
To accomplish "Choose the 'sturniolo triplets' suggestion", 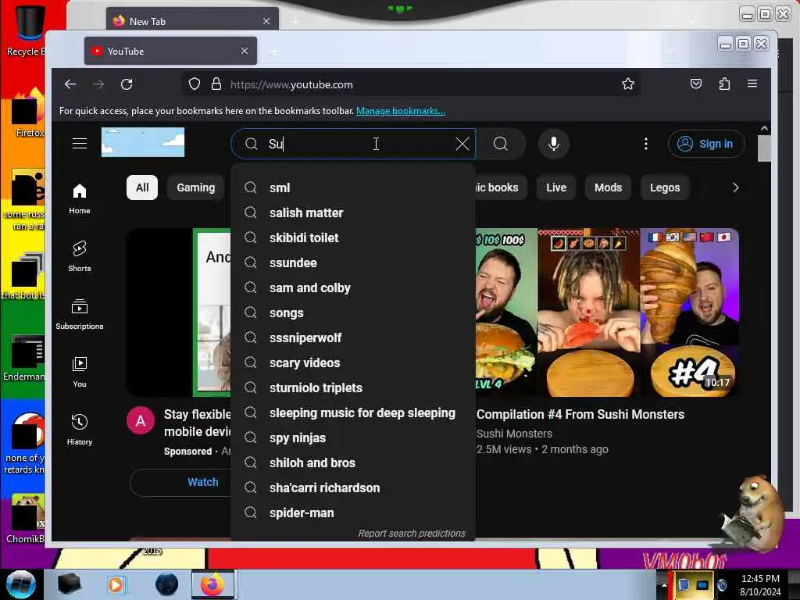I will [x=353, y=387].
